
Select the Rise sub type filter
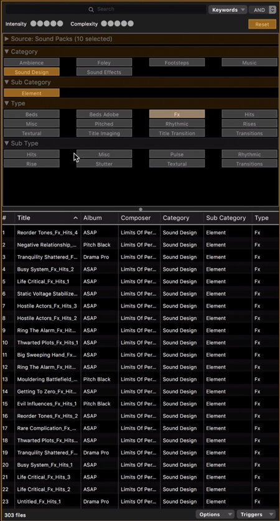coord(32,164)
